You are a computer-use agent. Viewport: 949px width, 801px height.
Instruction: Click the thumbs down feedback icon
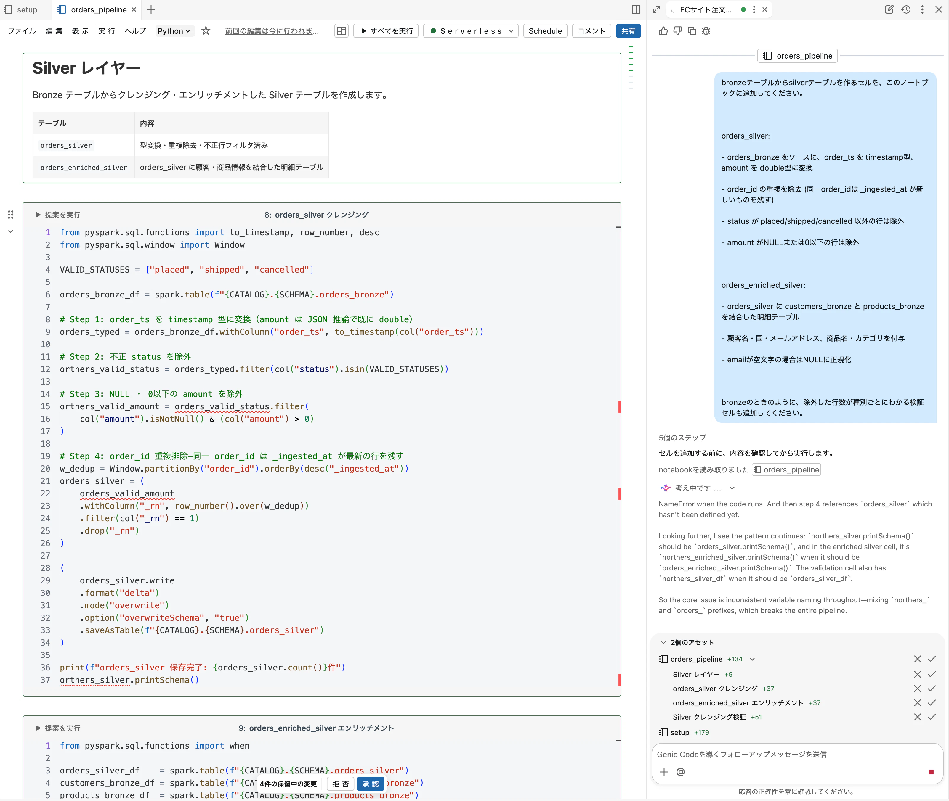(677, 31)
